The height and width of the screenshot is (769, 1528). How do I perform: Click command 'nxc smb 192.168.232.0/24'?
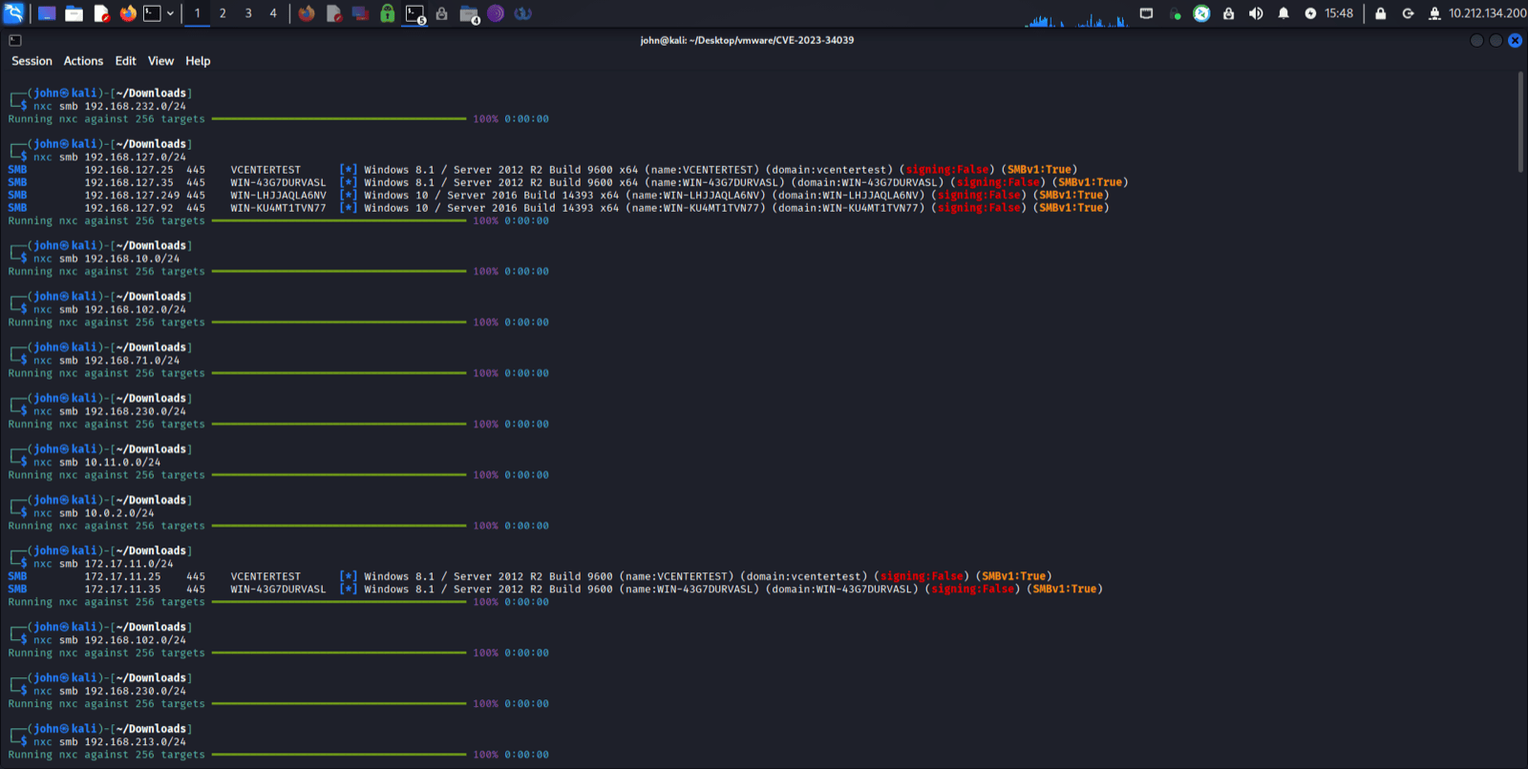(110, 107)
